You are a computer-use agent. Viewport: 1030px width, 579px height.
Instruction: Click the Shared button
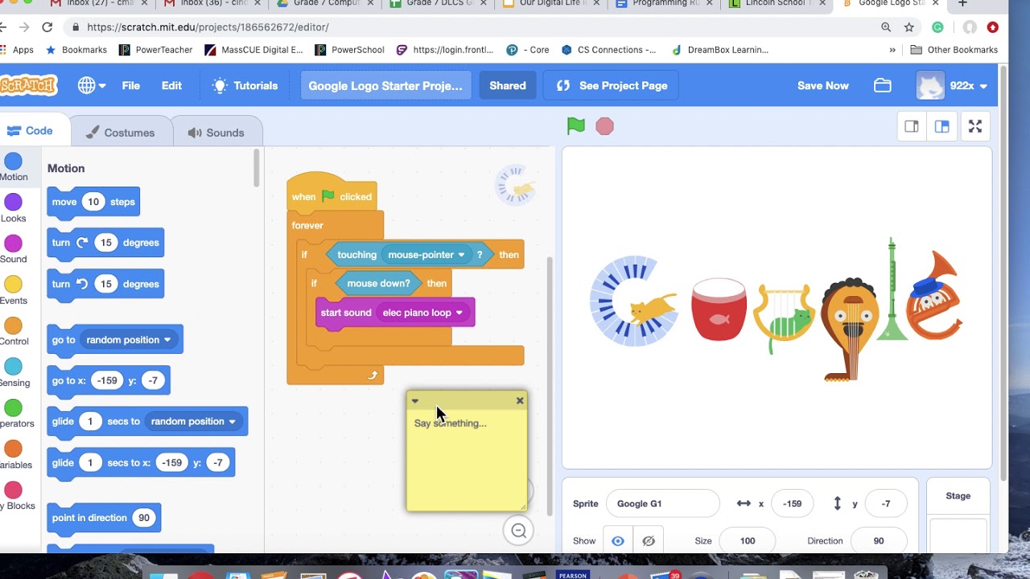(x=508, y=85)
